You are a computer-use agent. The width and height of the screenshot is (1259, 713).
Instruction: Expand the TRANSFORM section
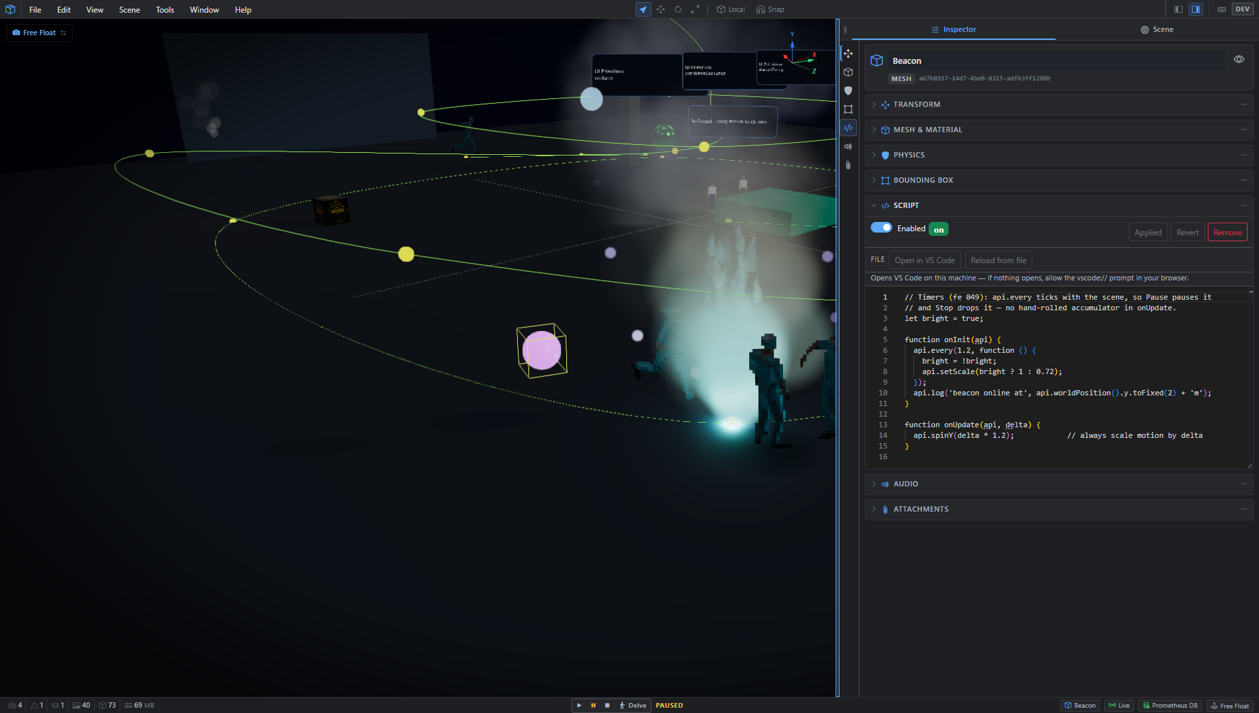tap(1059, 104)
